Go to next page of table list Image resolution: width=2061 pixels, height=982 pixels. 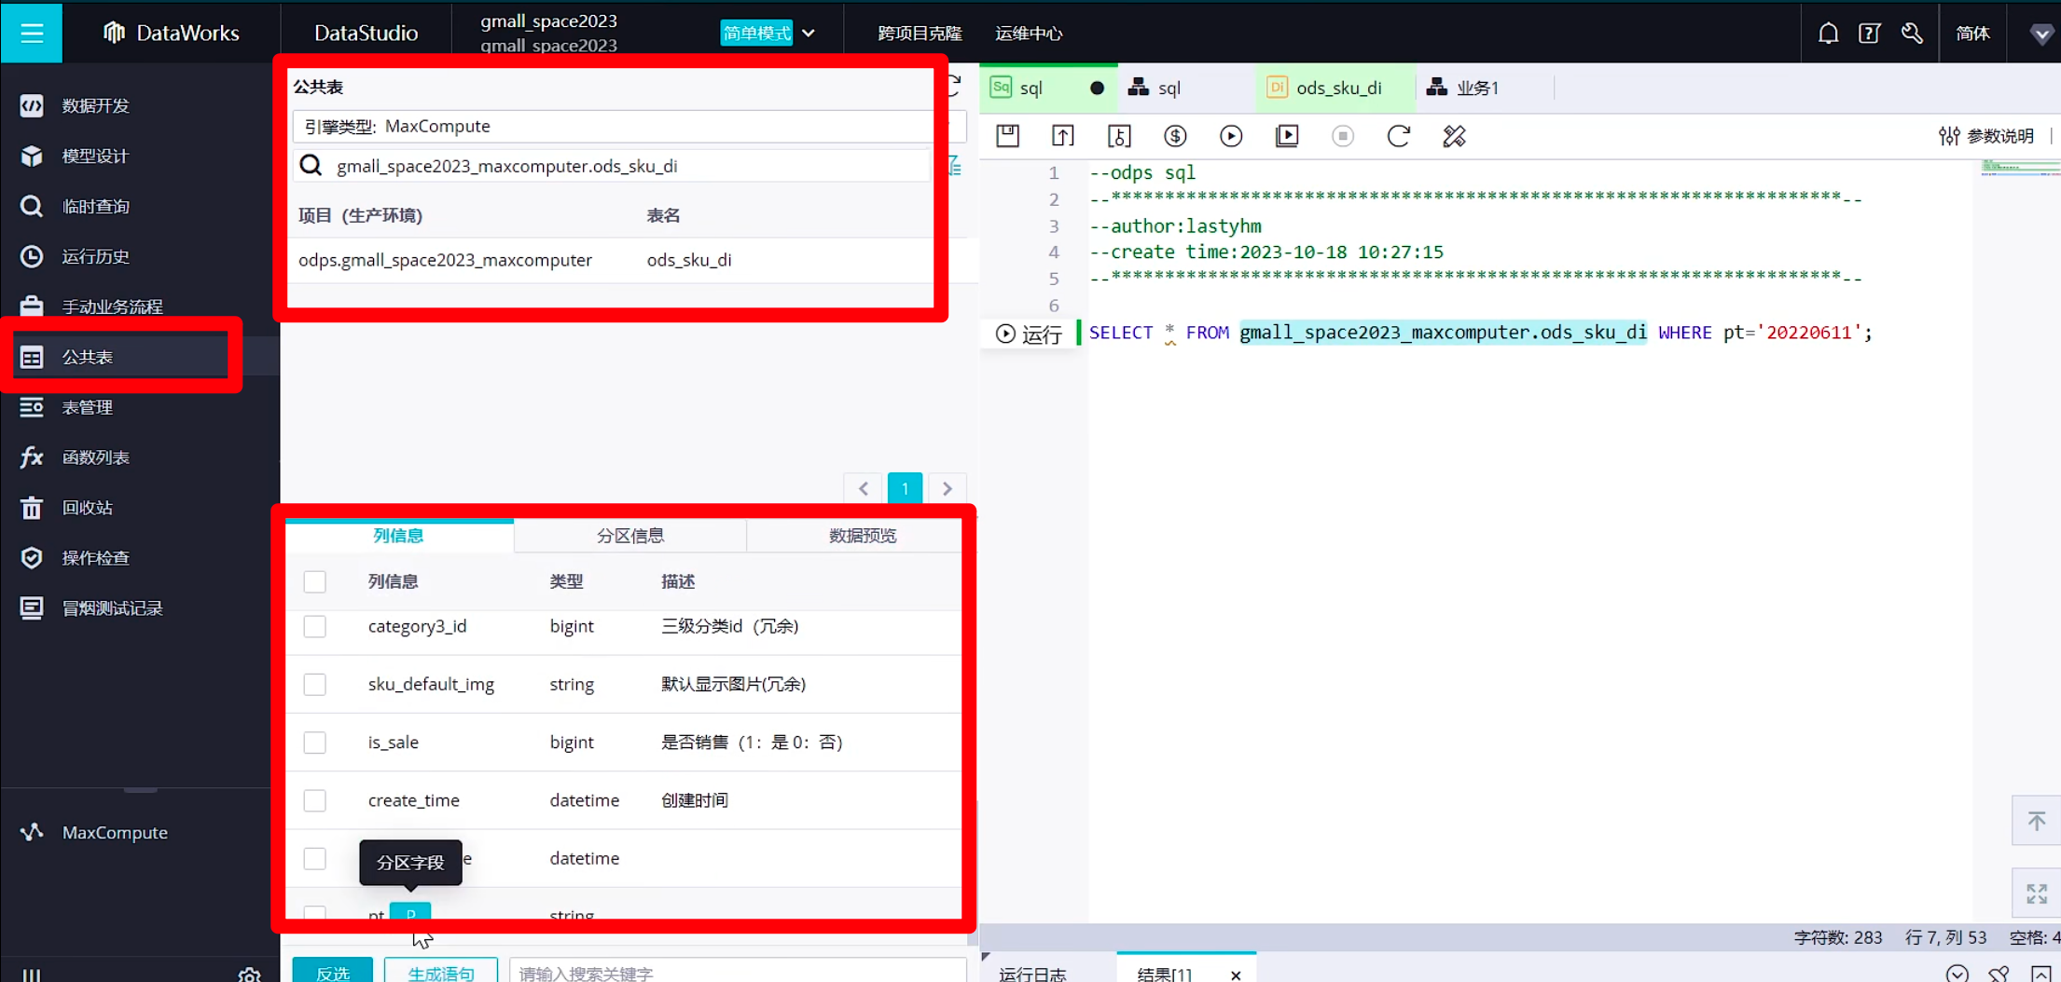point(947,488)
